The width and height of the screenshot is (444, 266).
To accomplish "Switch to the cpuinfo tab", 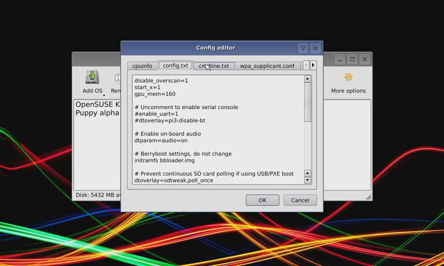I will tap(142, 66).
